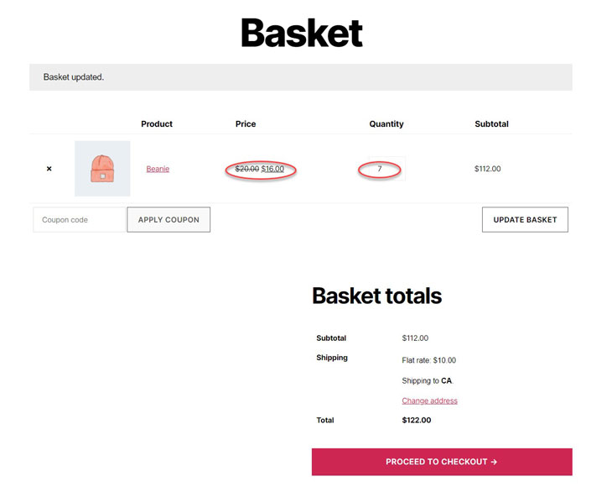Click the Price column header
The width and height of the screenshot is (612, 487).
coord(246,124)
